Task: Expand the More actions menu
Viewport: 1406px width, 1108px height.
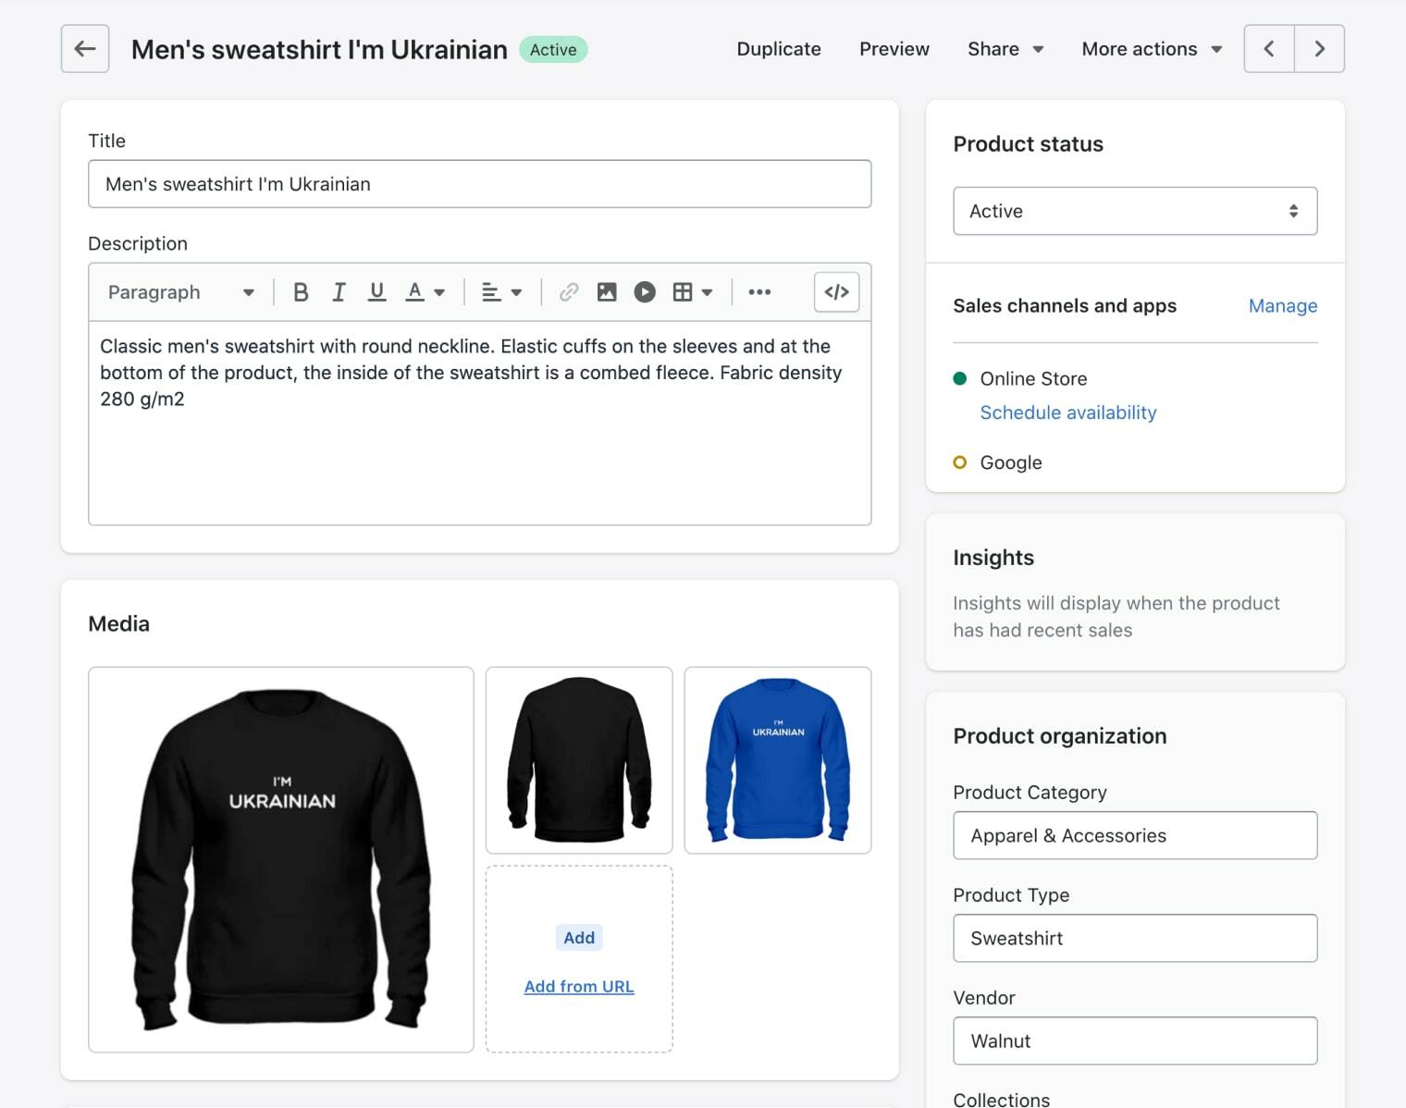Action: (1152, 49)
